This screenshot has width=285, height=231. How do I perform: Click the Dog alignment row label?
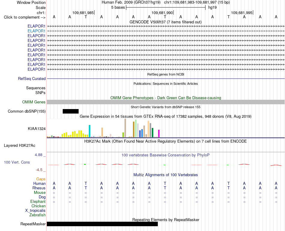click(42, 197)
